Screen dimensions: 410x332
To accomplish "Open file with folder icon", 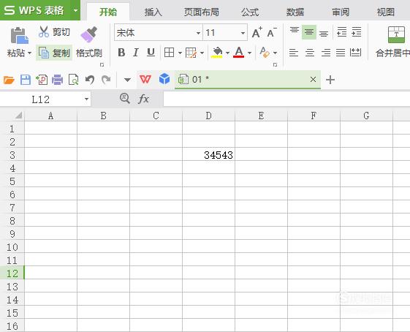I will pyautogui.click(x=9, y=80).
